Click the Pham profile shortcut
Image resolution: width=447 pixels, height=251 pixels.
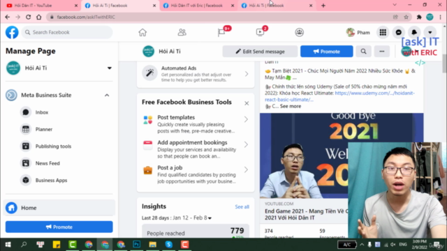pos(358,33)
